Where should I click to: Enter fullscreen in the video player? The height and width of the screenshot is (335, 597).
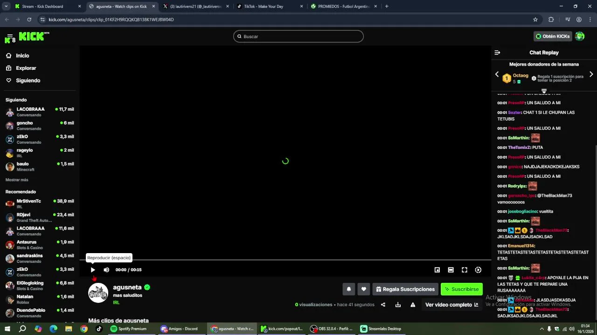pos(465,270)
